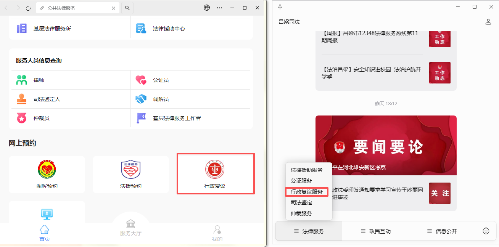Open the 公证员 heart icon

pos(141,80)
